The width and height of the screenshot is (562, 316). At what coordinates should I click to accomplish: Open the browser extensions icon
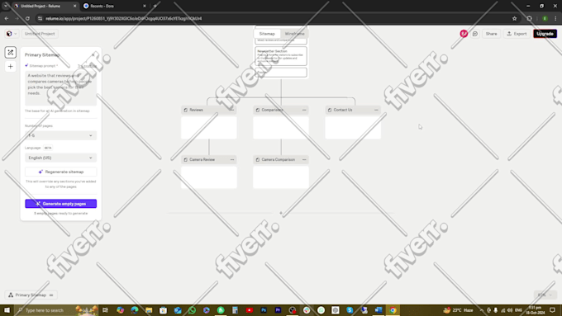click(x=530, y=18)
